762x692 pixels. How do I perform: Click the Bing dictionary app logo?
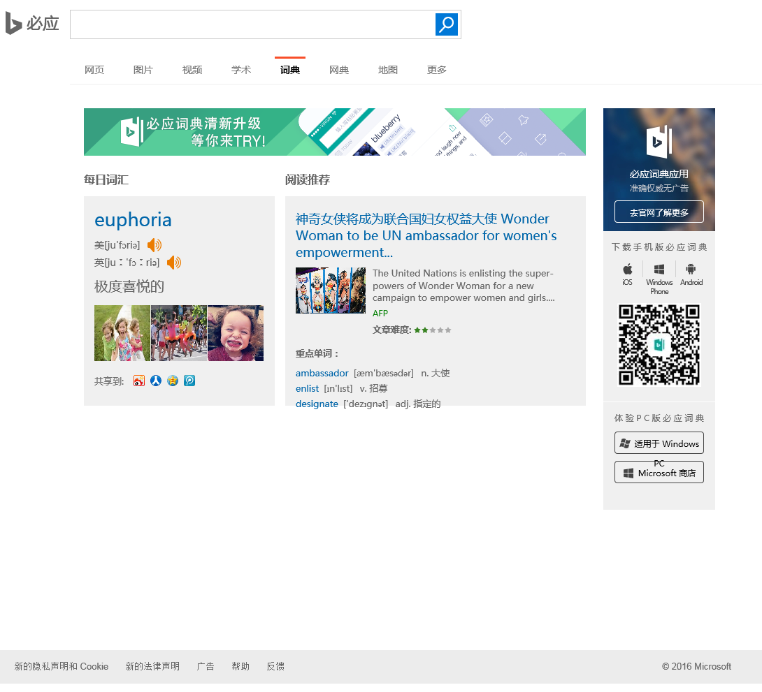(659, 142)
